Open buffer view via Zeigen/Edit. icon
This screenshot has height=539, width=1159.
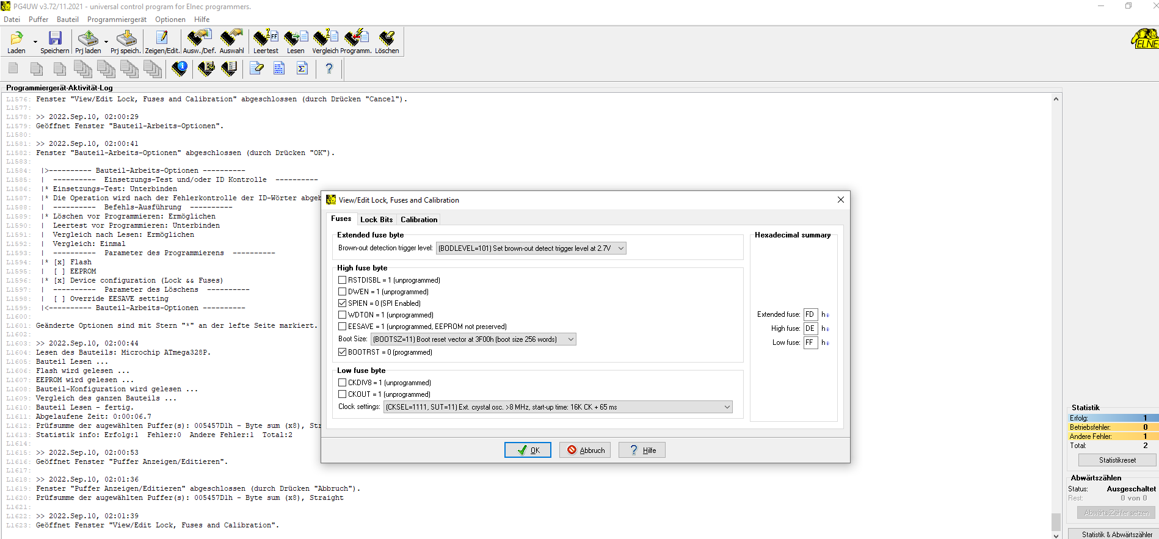162,38
